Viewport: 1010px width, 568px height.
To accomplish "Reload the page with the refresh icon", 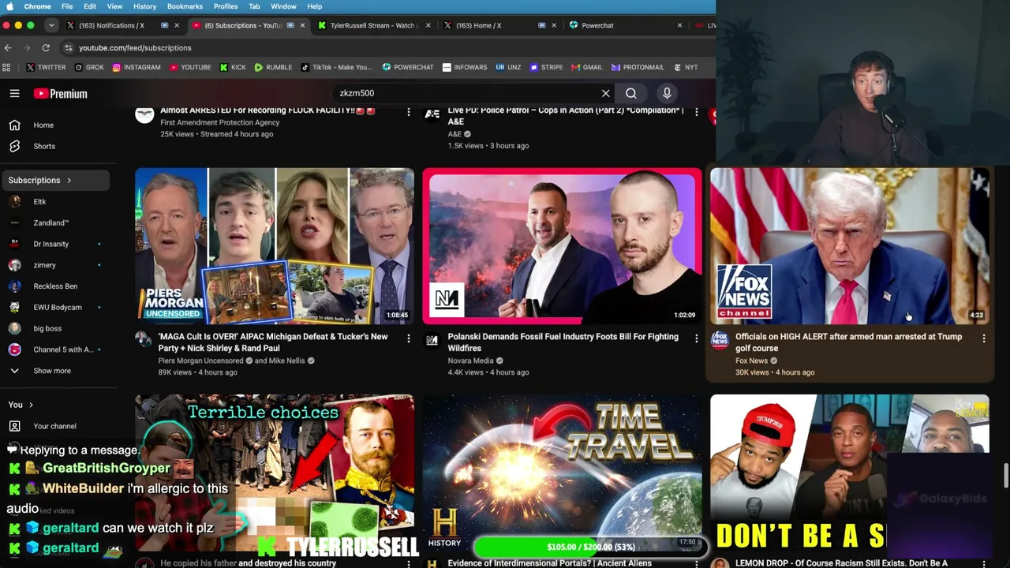I will tap(46, 48).
